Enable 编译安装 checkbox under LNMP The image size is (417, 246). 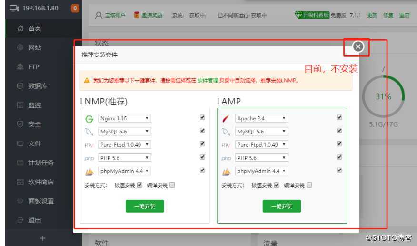click(172, 185)
